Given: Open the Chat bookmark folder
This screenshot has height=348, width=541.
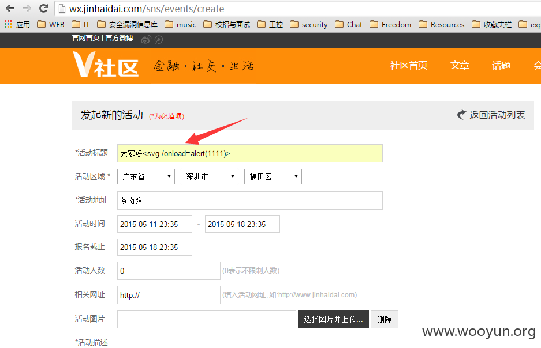Looking at the screenshot, I should [349, 24].
